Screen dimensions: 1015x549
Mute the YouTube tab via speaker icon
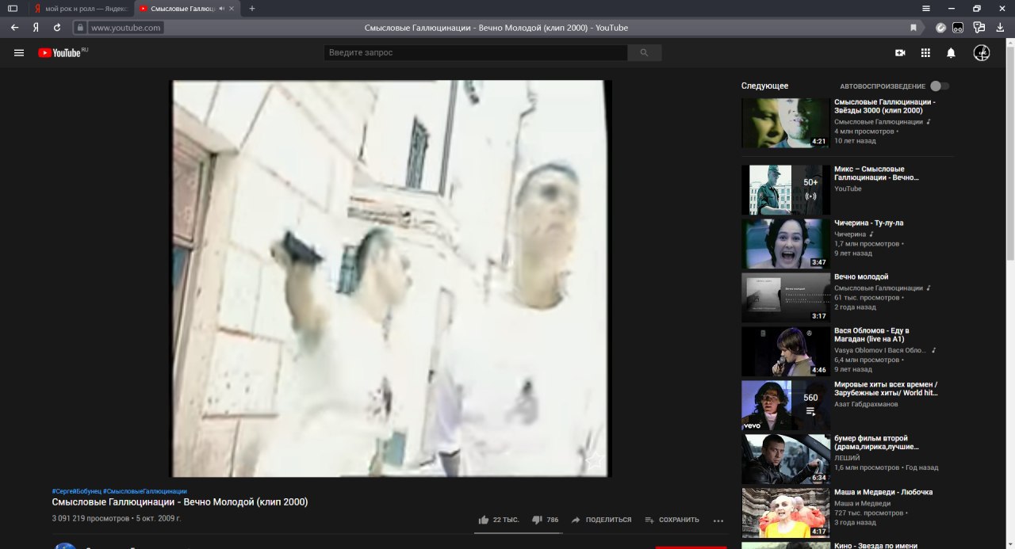[220, 8]
